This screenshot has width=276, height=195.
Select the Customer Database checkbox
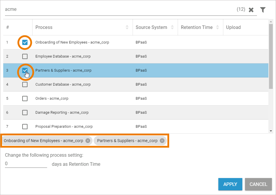point(25,84)
